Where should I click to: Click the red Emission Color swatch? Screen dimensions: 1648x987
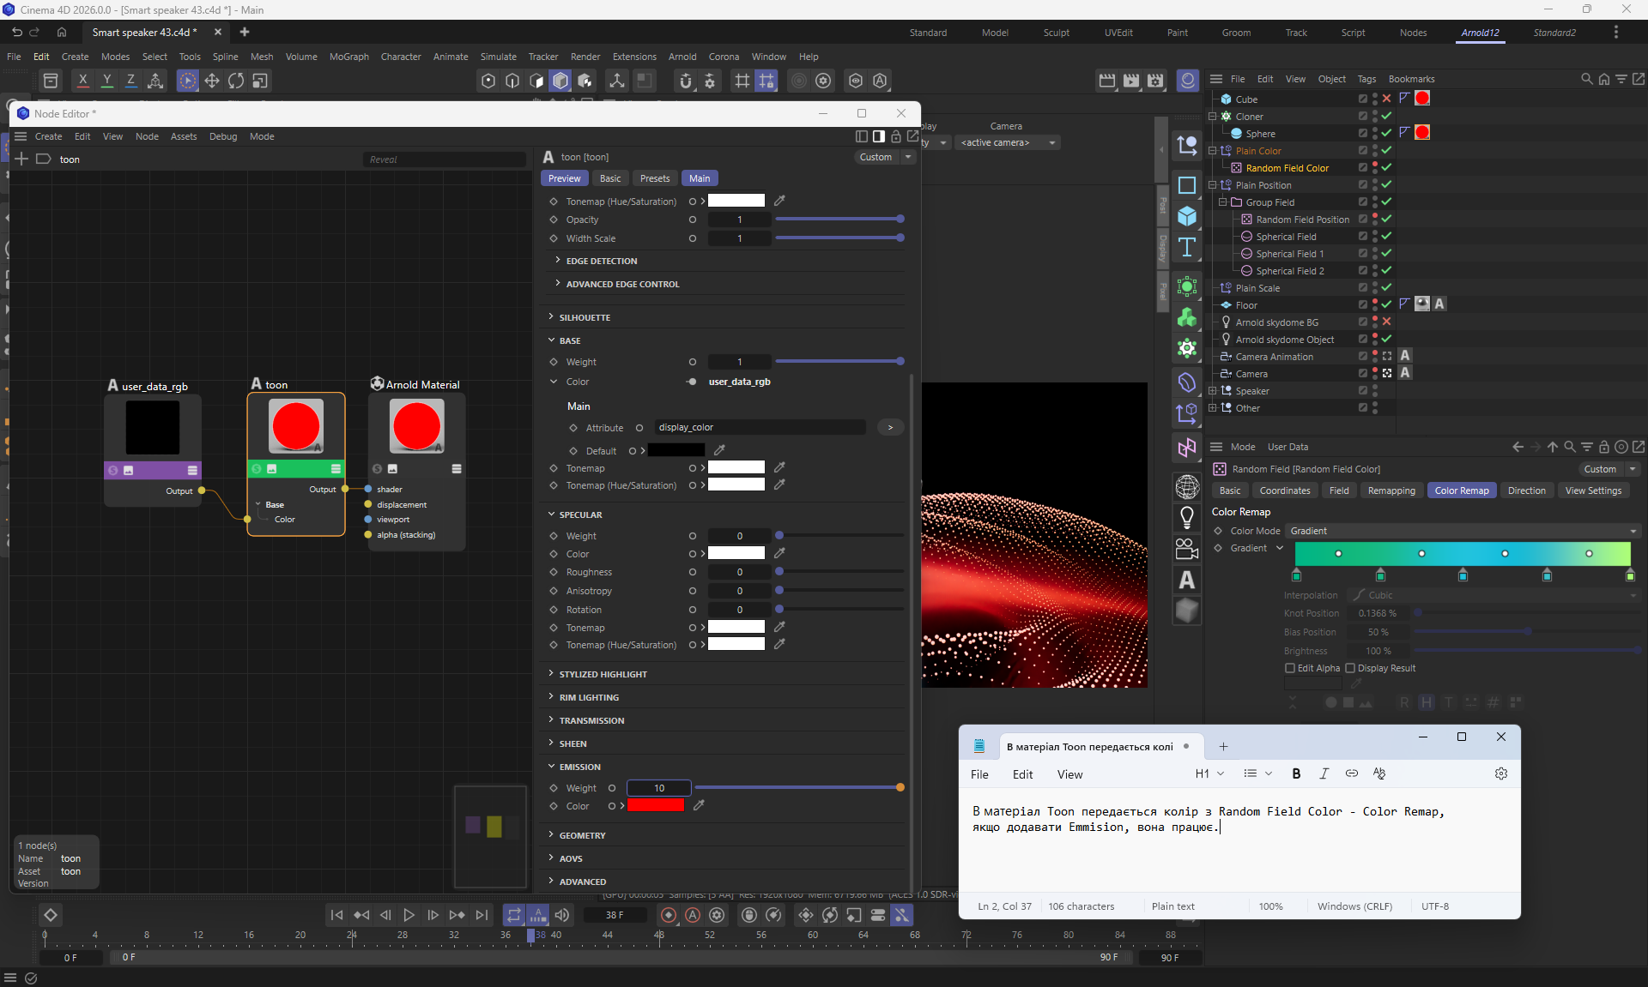[656, 805]
